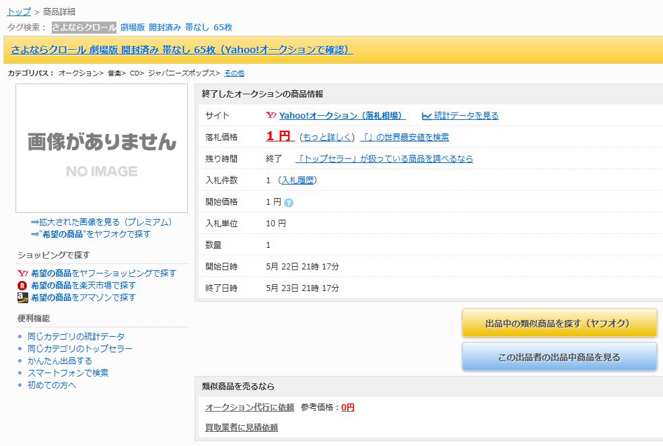663x446 pixels.
Task: Click the Yahoo! auction logo icon
Action: coord(271,115)
